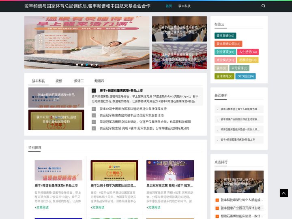
Task: Click the 商业模式(11) tag
Action: 225,60
